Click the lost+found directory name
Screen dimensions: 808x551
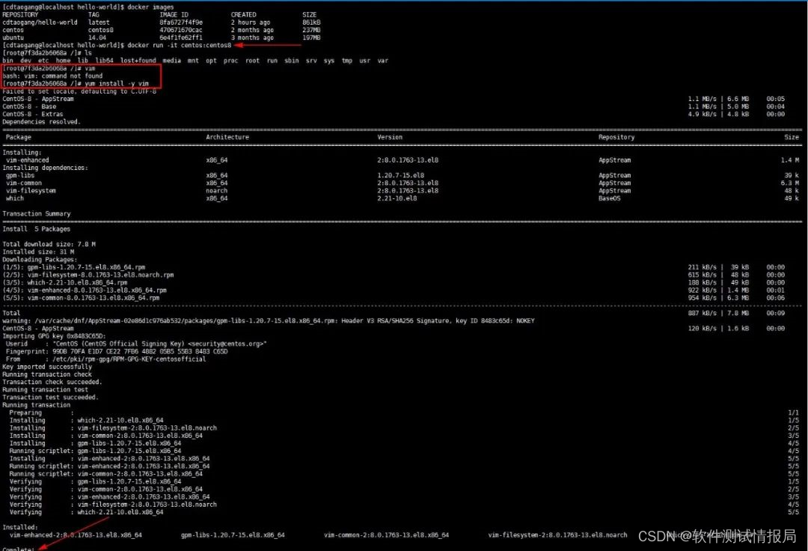[x=138, y=61]
